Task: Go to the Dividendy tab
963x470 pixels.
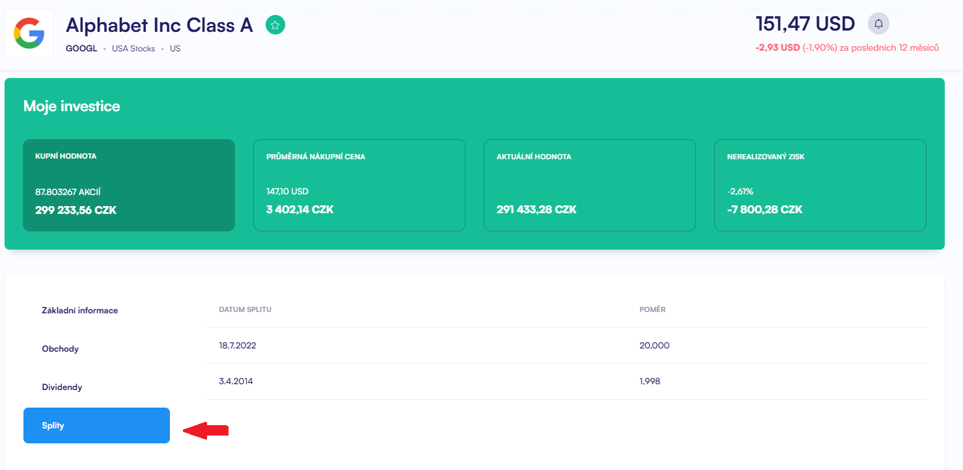Action: [63, 387]
